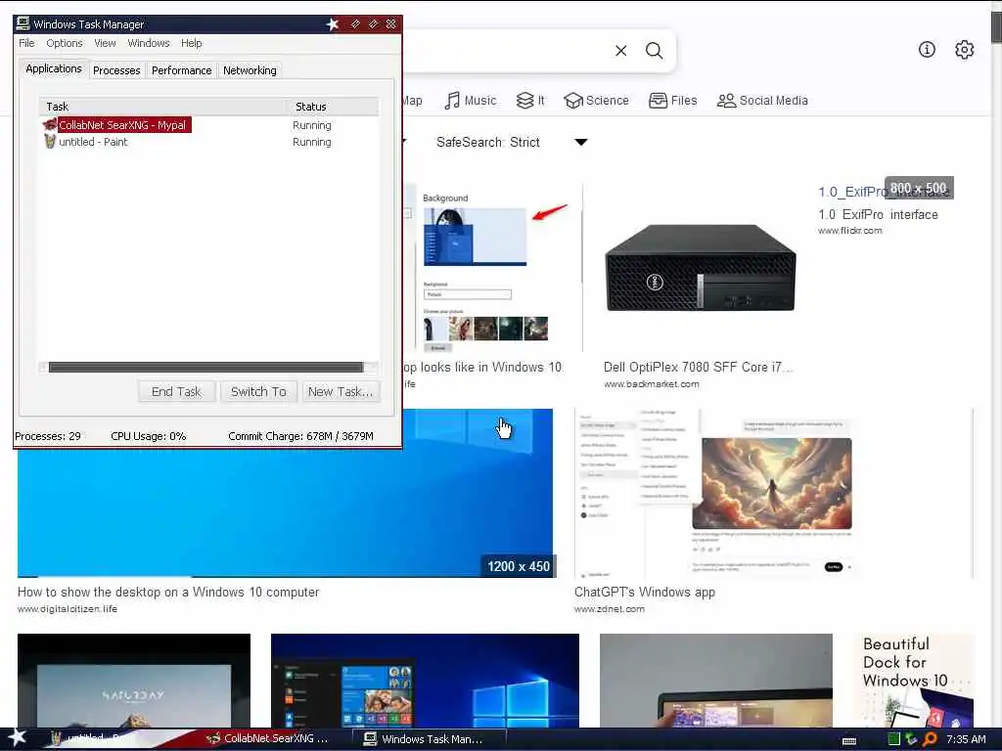Click the New Task... button

341,391
